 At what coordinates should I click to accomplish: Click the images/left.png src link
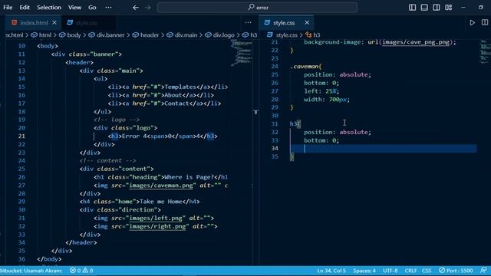pyautogui.click(x=155, y=218)
